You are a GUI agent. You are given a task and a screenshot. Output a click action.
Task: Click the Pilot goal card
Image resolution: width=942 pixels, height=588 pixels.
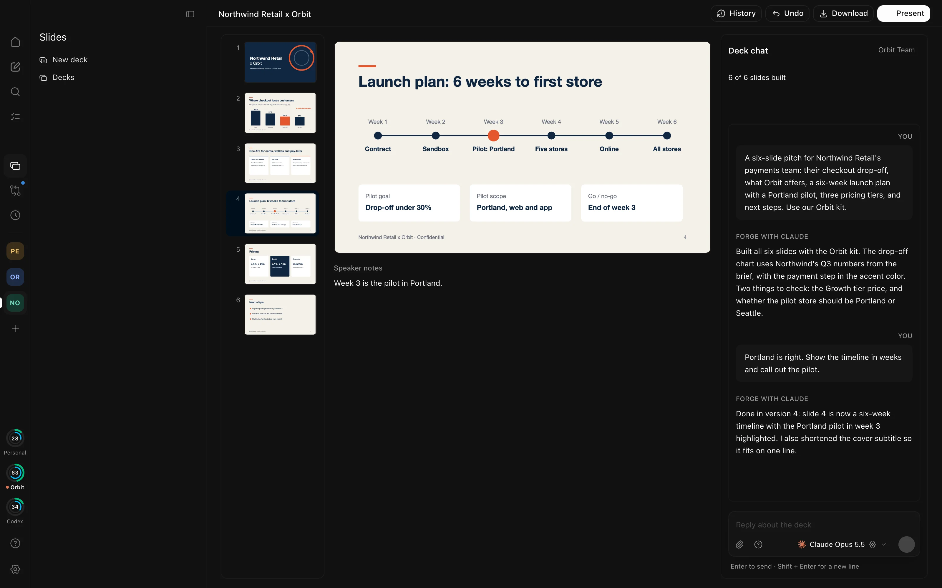[409, 203]
